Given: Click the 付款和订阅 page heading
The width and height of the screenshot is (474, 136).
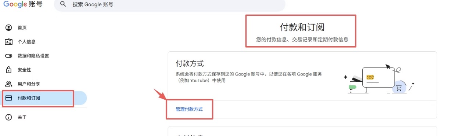Looking at the screenshot, I should pyautogui.click(x=302, y=27).
